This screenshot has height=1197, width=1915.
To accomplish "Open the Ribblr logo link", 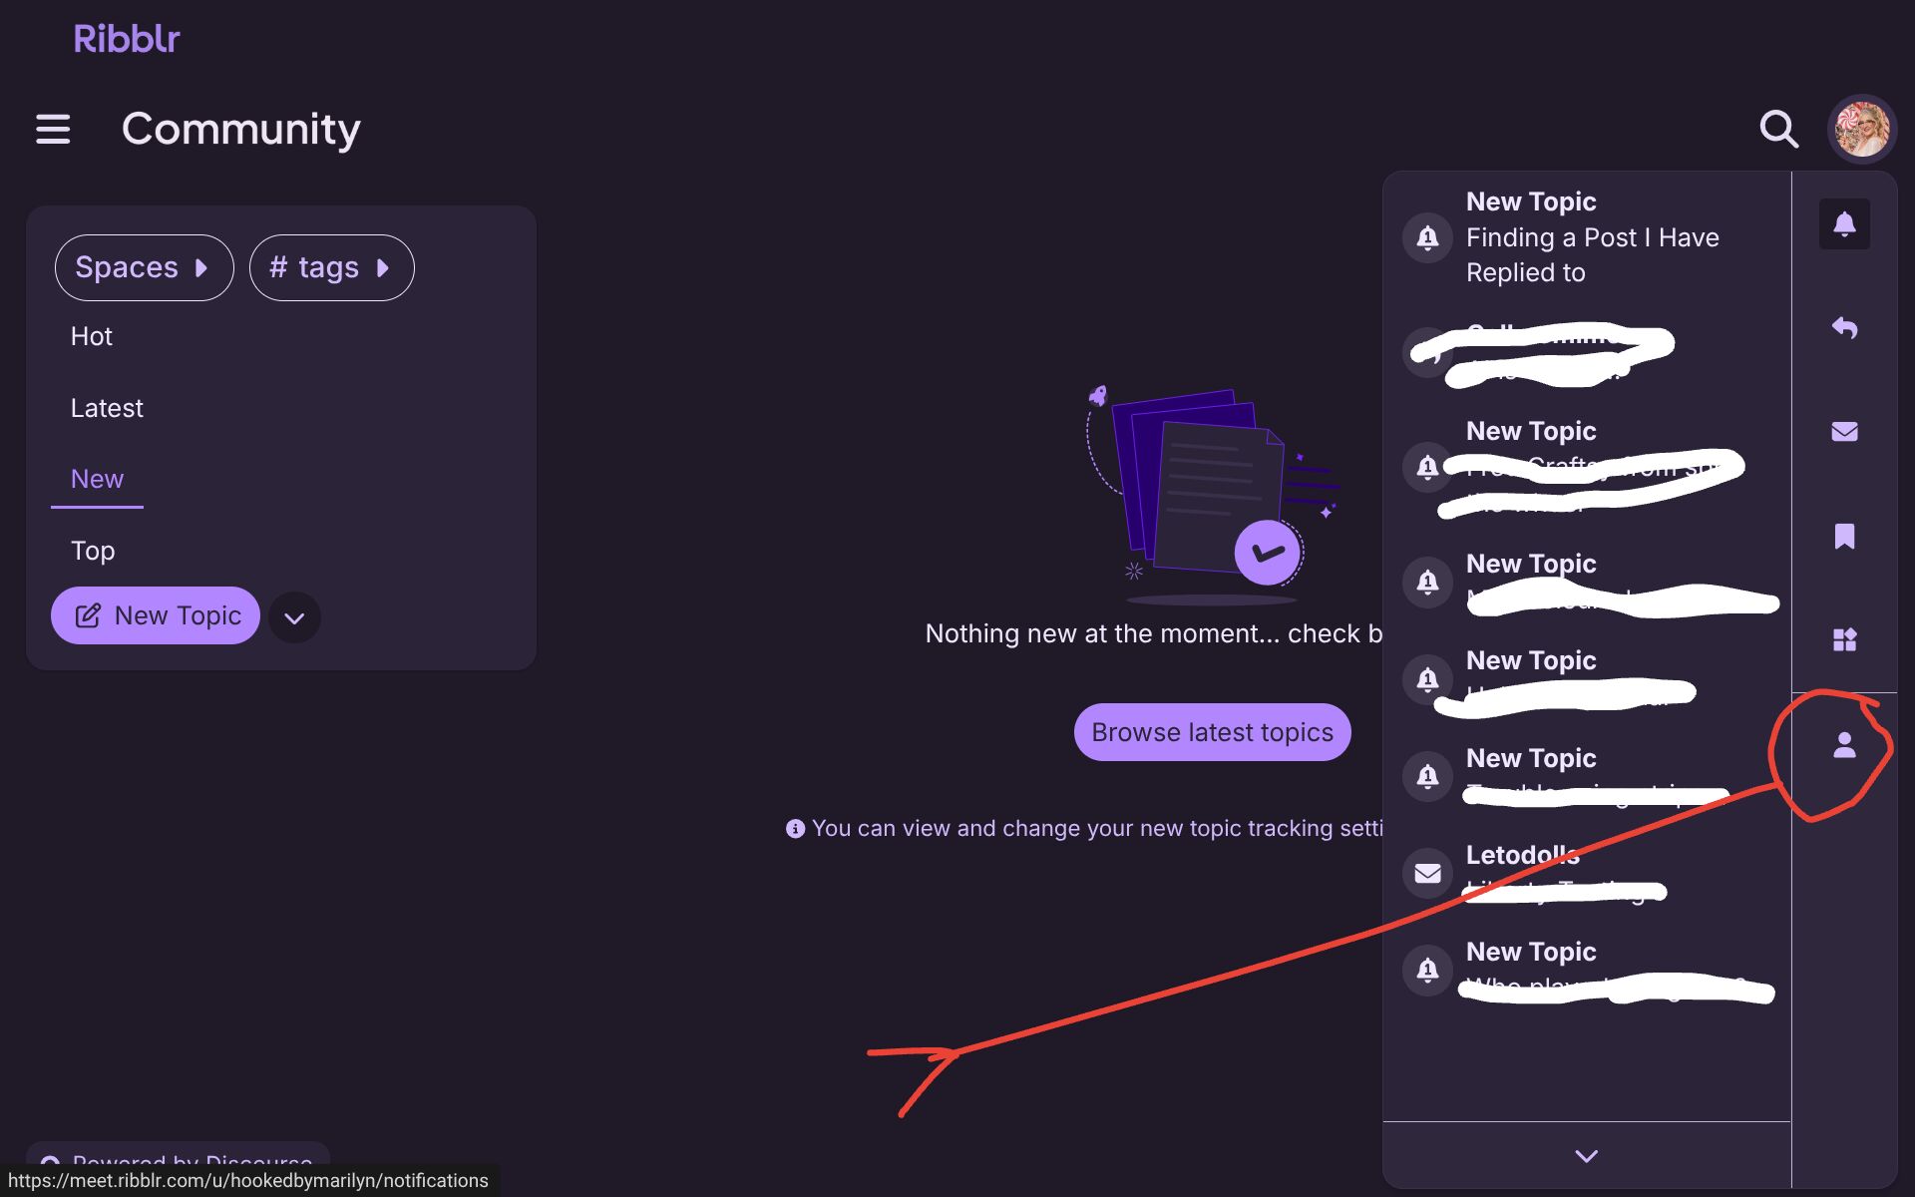I will 127,39.
